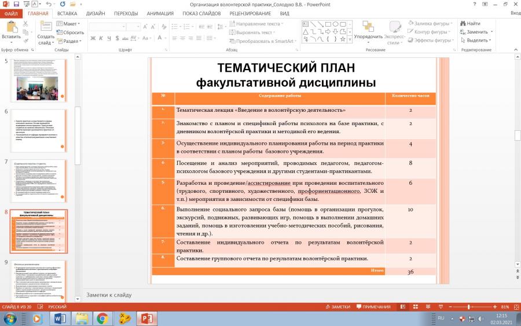Viewport: 521px width, 326px height.
Task: Click the zoom slider in status bar
Action: pos(472,307)
